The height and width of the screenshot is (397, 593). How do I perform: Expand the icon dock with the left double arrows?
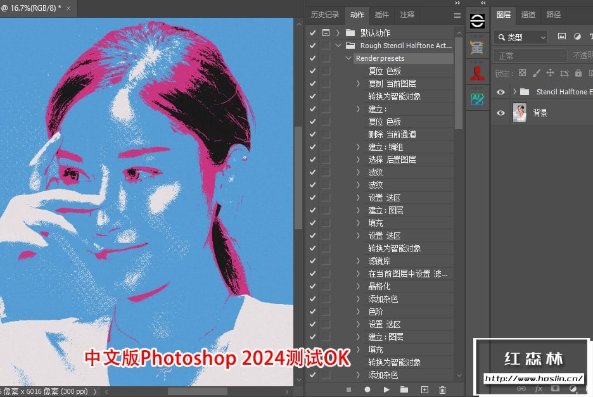(x=483, y=3)
